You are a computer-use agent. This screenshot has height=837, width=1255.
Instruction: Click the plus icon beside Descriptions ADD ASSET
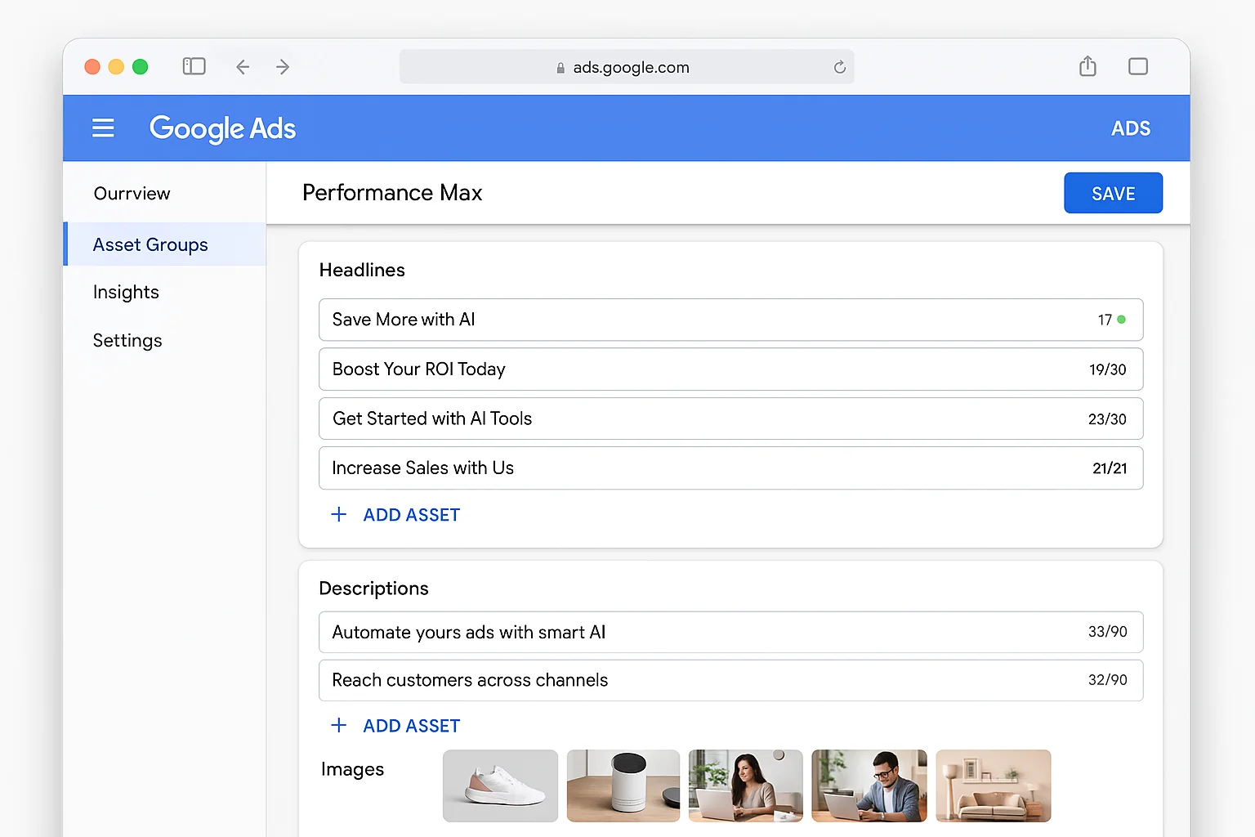(x=339, y=725)
